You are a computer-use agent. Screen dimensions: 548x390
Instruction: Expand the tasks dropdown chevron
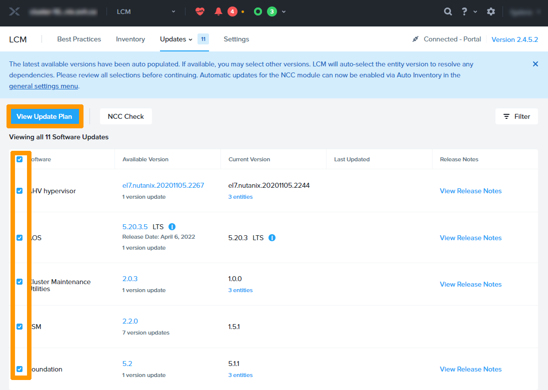tap(284, 11)
